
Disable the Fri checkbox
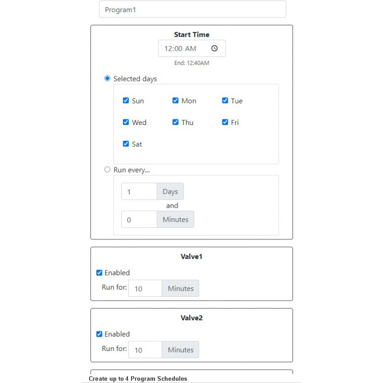[225, 122]
